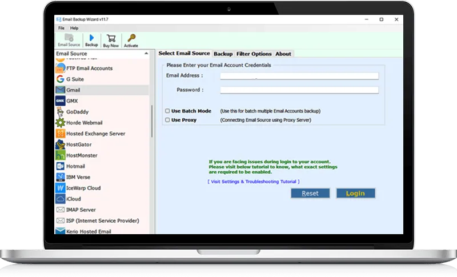Image resolution: width=457 pixels, height=277 pixels.
Task: Switch to the Backup tab
Action: 223,54
